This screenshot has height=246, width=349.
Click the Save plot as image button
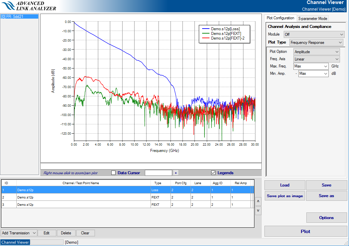coord(285,196)
